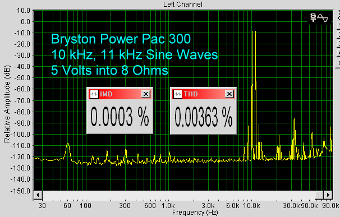The height and width of the screenshot is (217, 340).
Task: Click the Frequency (Hz) axis label
Action: coord(195,213)
